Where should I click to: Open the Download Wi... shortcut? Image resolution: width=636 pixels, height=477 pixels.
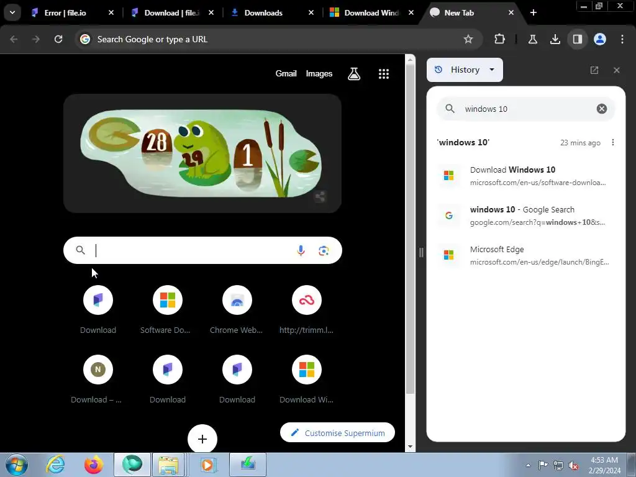tap(307, 379)
